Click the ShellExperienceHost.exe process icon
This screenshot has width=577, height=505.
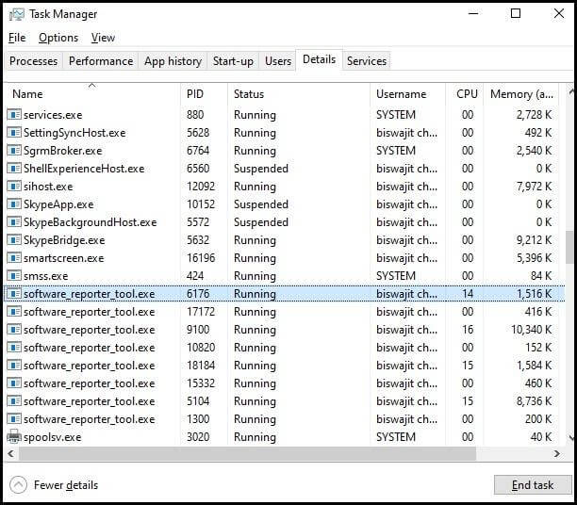14,169
